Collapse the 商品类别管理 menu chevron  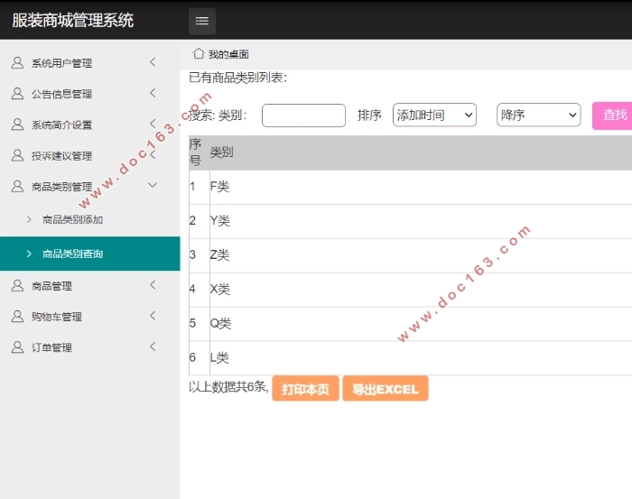[x=153, y=185]
